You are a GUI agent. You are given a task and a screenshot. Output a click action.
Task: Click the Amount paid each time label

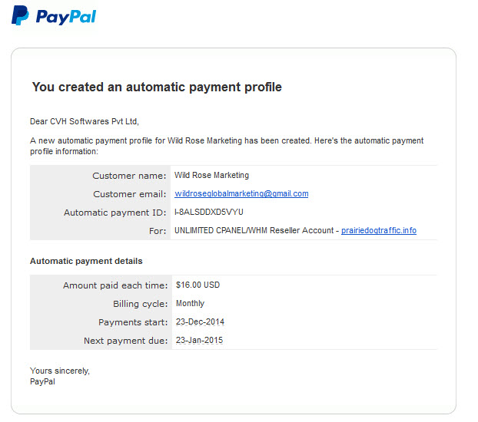[x=115, y=285]
